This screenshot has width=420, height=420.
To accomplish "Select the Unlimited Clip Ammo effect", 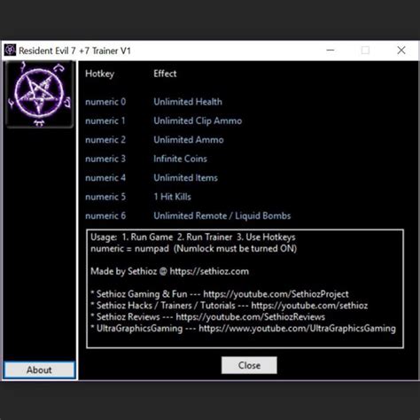I will pyautogui.click(x=198, y=121).
